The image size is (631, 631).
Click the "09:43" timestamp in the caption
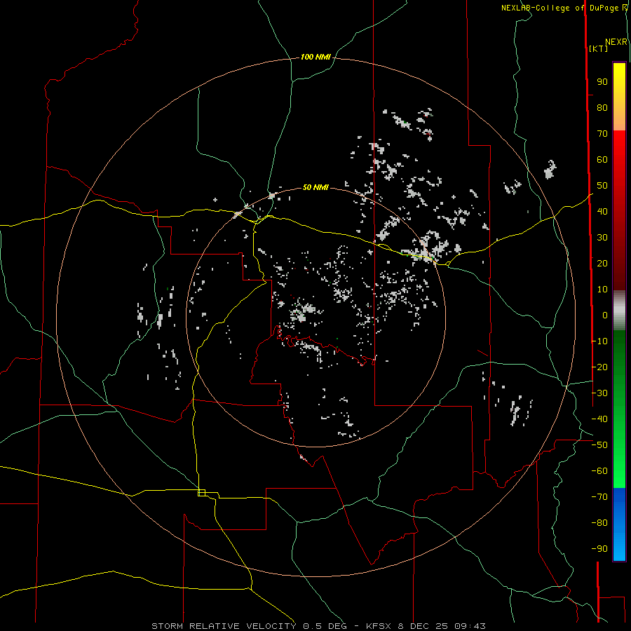[x=470, y=626]
